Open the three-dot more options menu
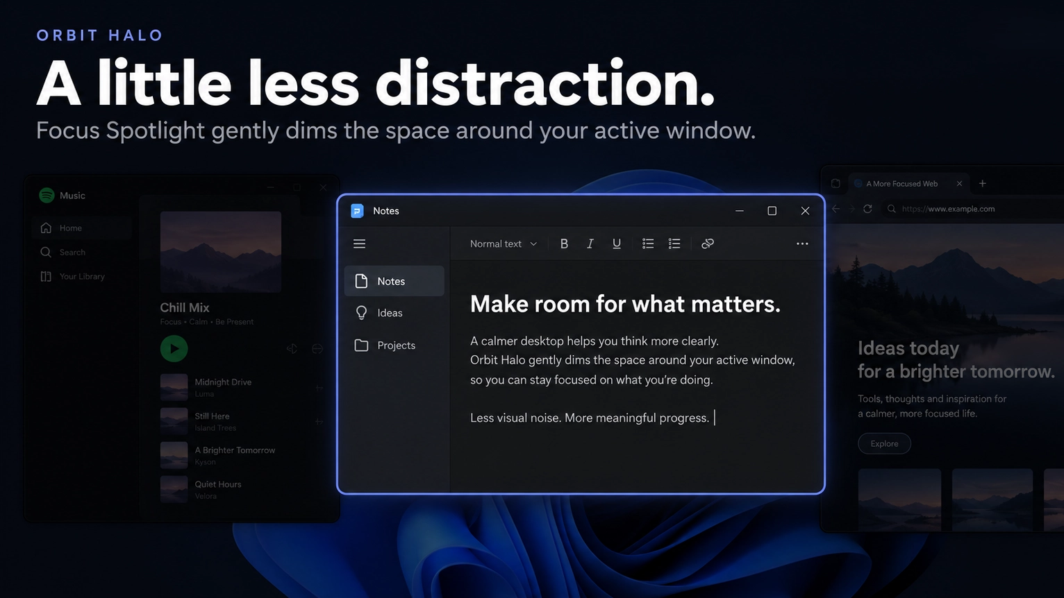 802,244
